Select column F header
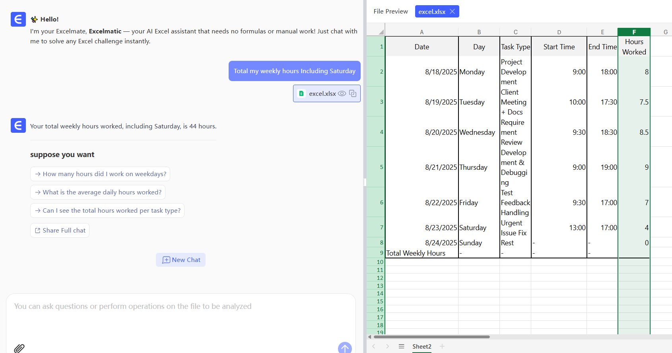The image size is (672, 353). (x=634, y=32)
